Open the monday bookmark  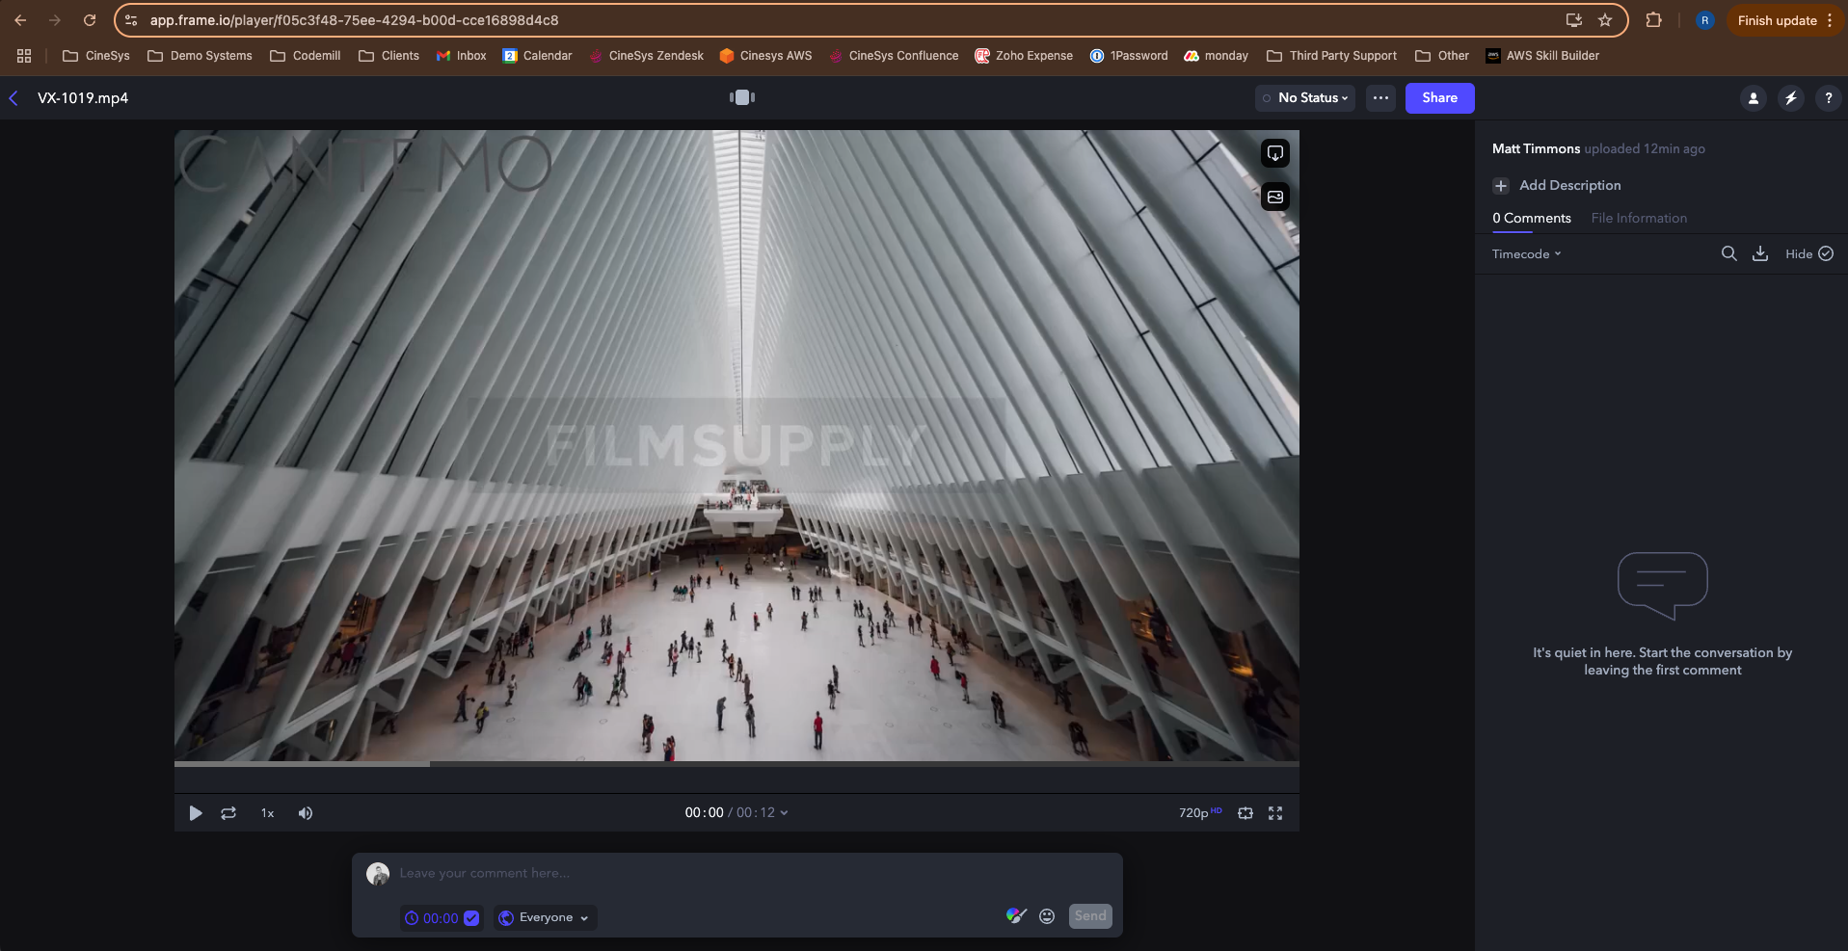[x=1216, y=56]
